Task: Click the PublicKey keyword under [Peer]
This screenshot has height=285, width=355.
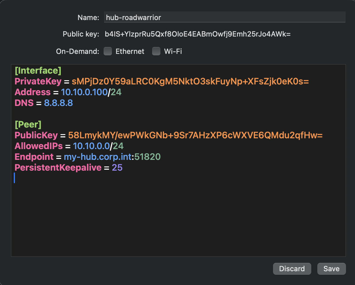Action: click(x=36, y=135)
